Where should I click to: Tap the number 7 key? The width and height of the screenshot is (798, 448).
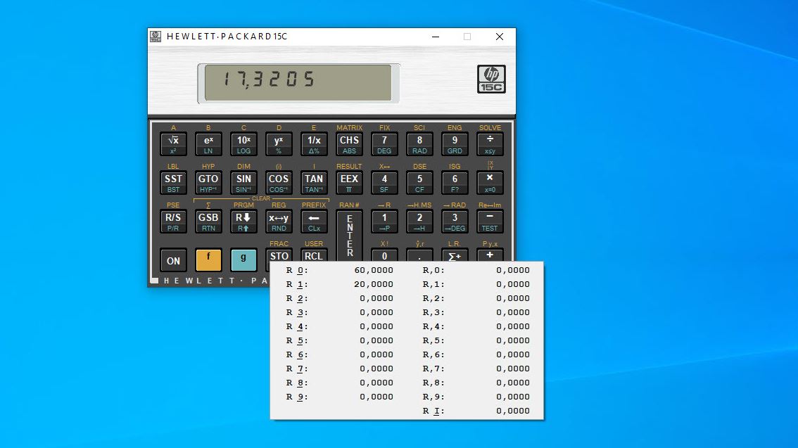point(384,144)
